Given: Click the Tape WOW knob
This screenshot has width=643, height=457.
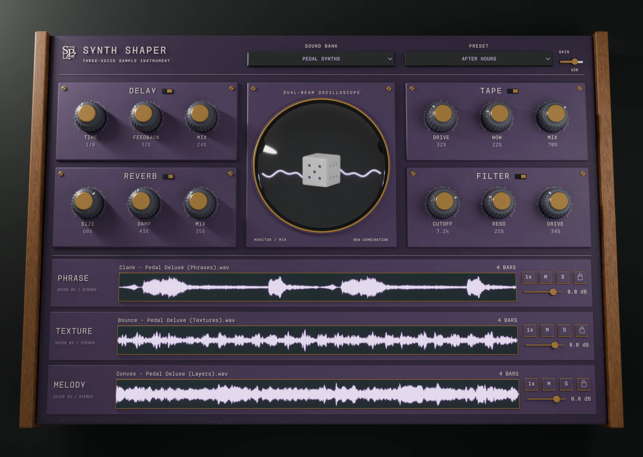Looking at the screenshot, I should click(x=496, y=116).
